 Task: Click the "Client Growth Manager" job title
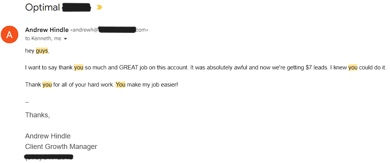[61, 147]
